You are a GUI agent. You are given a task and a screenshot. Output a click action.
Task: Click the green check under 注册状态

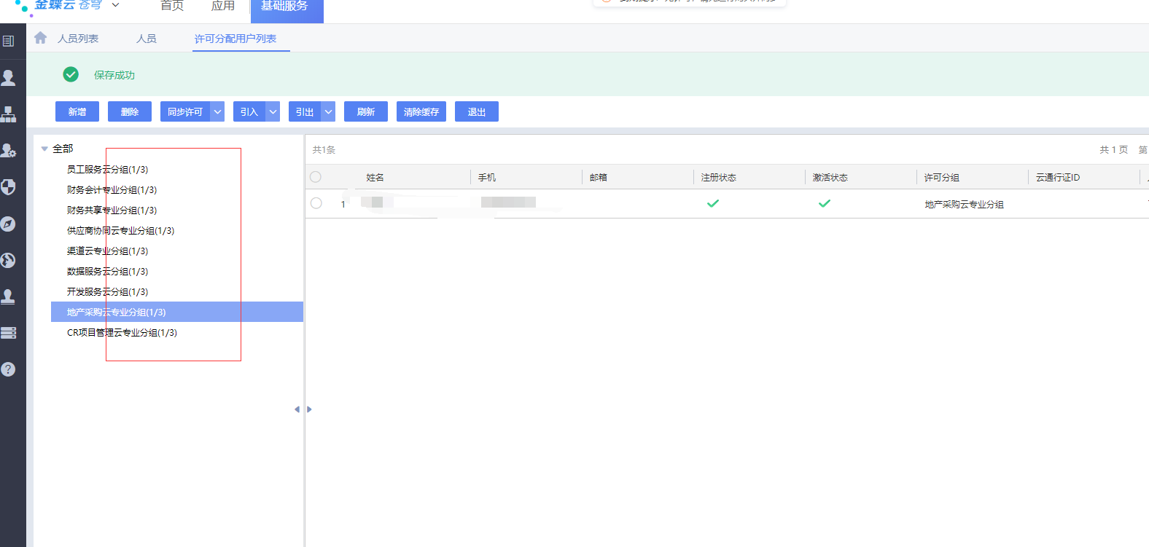point(713,204)
